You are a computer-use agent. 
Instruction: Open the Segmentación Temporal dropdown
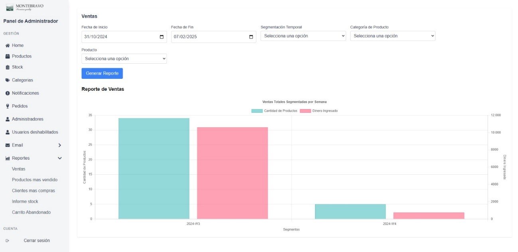click(x=303, y=36)
